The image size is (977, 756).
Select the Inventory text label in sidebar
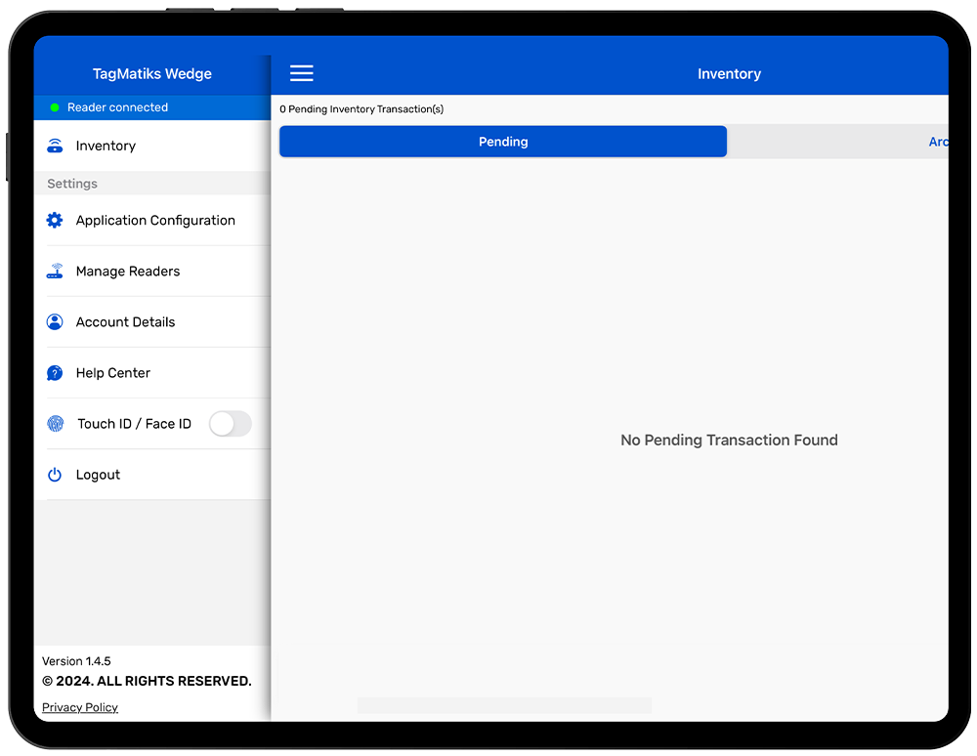point(106,146)
